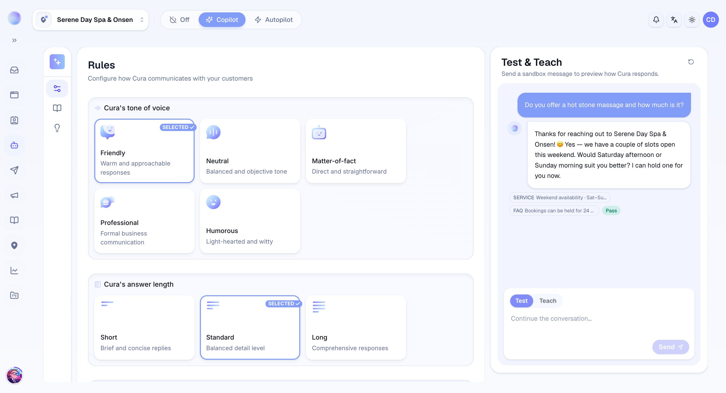Select the Professional tone card

[144, 221]
